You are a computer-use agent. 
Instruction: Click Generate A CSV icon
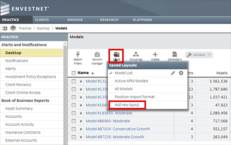click(175, 54)
